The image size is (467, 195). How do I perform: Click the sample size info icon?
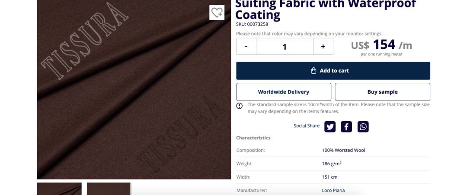click(239, 106)
